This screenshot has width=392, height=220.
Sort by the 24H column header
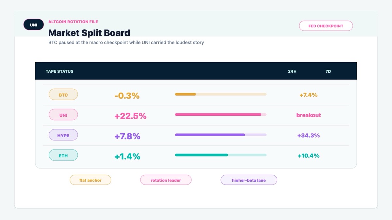pos(292,71)
